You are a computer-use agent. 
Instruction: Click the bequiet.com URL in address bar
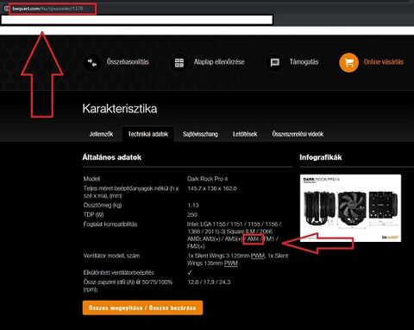click(x=47, y=9)
